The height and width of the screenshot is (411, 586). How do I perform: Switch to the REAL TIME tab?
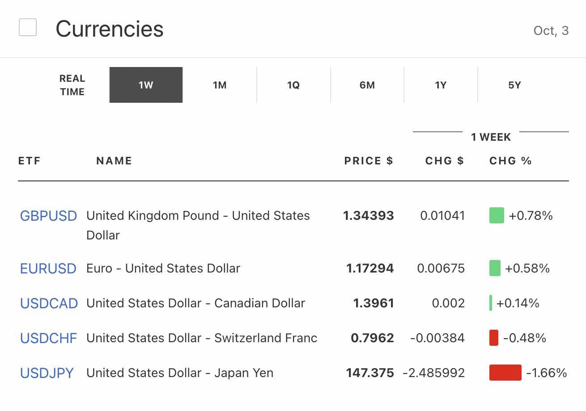[x=72, y=85]
